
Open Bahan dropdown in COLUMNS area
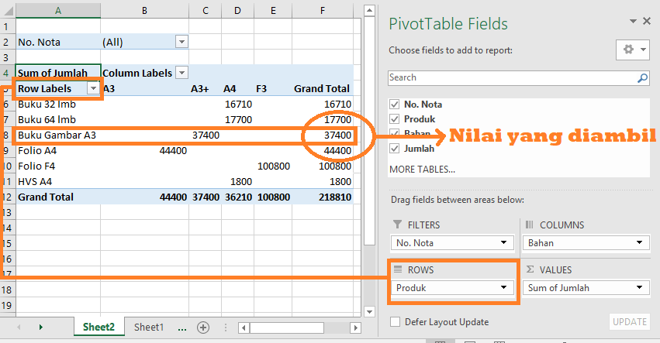point(639,242)
